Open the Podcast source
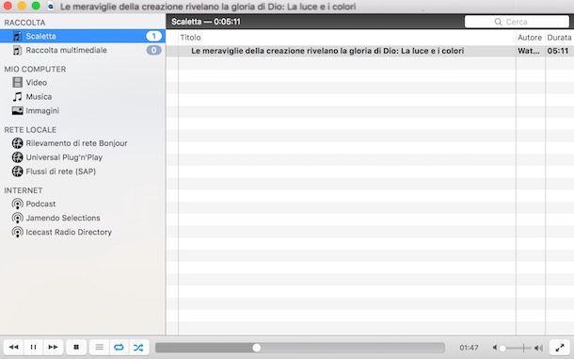 (40, 204)
